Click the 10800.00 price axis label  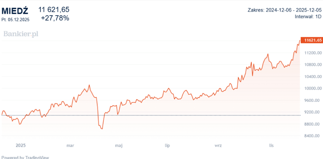(x=312, y=65)
